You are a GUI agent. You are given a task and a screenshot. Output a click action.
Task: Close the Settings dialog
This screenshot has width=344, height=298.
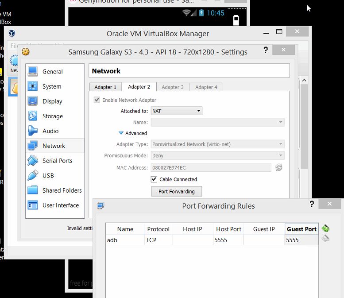[x=283, y=50]
